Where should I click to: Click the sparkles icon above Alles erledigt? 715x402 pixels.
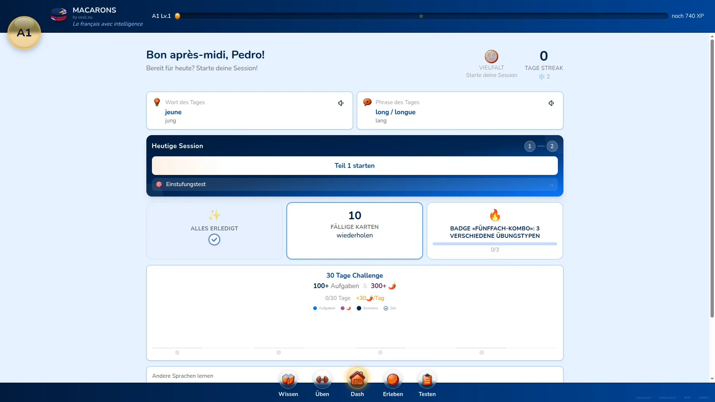214,215
